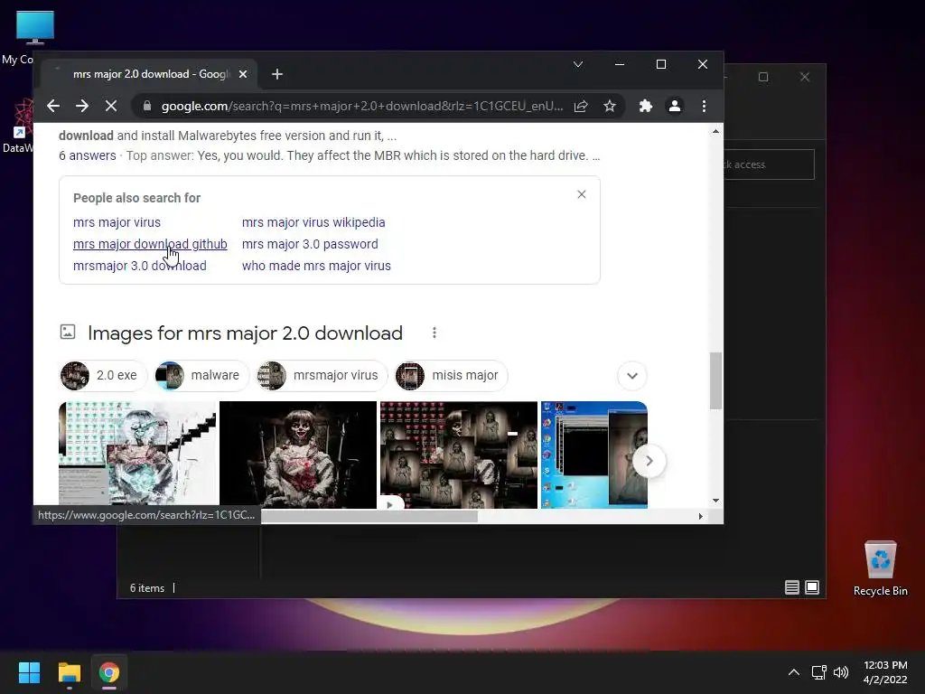Click the File Explorer search box
Screen dimensions: 925x694
point(769,164)
